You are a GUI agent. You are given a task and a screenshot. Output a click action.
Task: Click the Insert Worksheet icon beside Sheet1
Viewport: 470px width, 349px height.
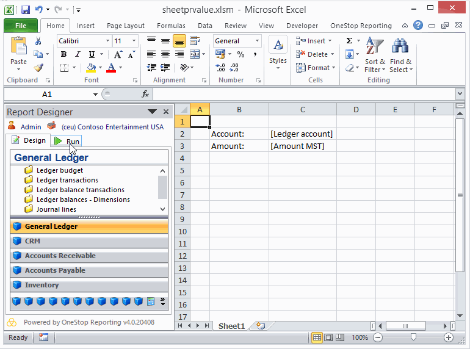pyautogui.click(x=260, y=326)
